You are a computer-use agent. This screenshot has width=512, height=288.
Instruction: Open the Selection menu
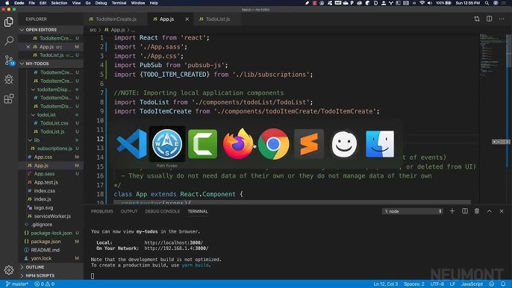coord(59,3)
